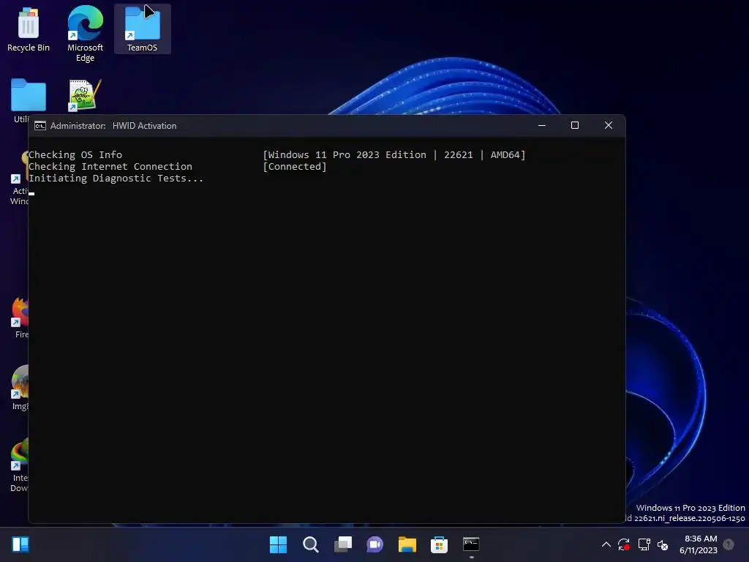The height and width of the screenshot is (562, 749).
Task: Open taskbar Search
Action: point(310,544)
